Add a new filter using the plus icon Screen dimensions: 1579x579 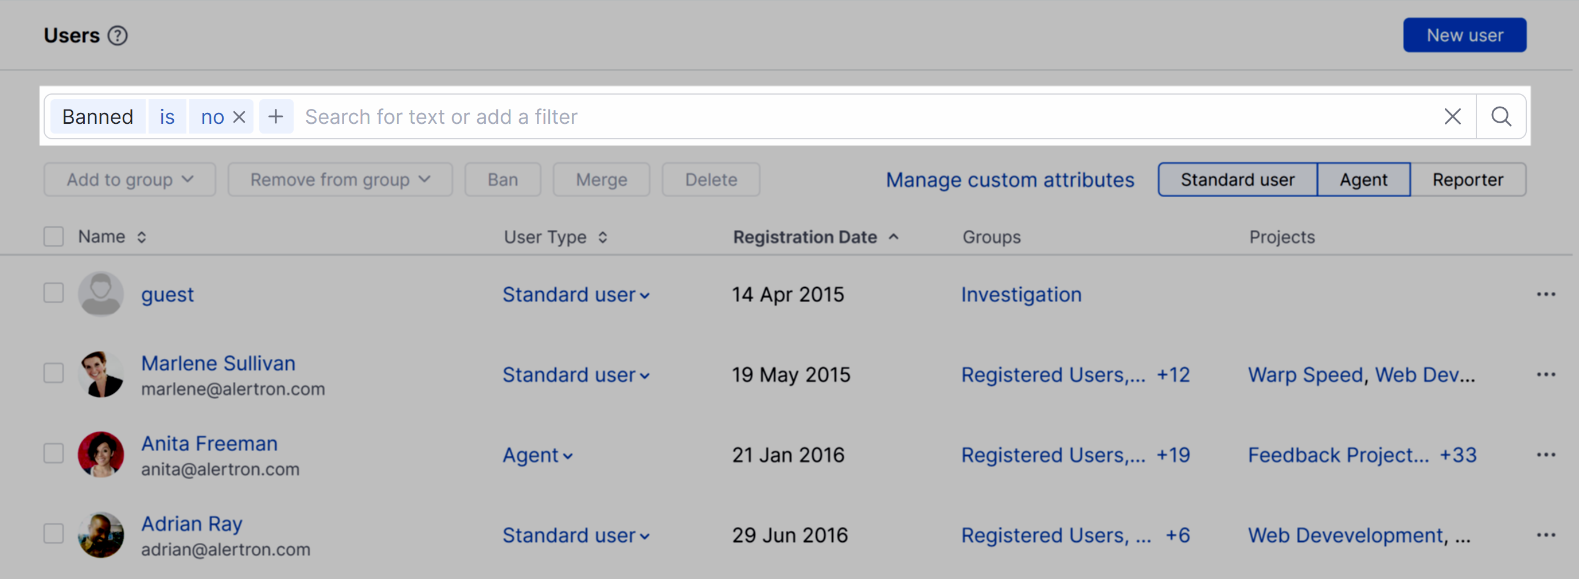276,116
